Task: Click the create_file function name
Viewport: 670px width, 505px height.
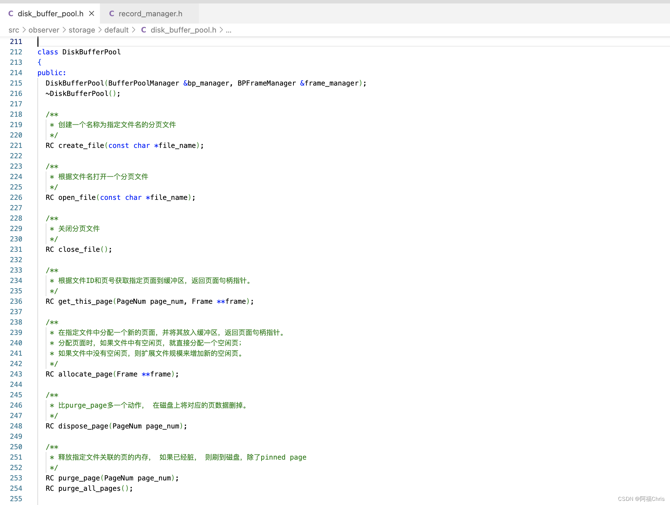Action: [x=81, y=145]
